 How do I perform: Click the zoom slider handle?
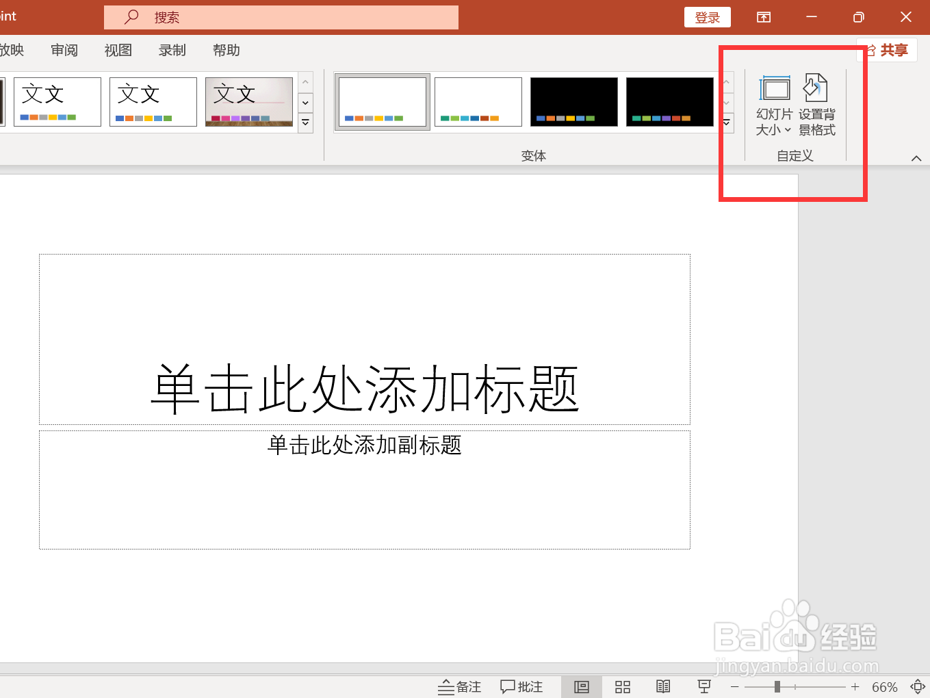tap(777, 686)
